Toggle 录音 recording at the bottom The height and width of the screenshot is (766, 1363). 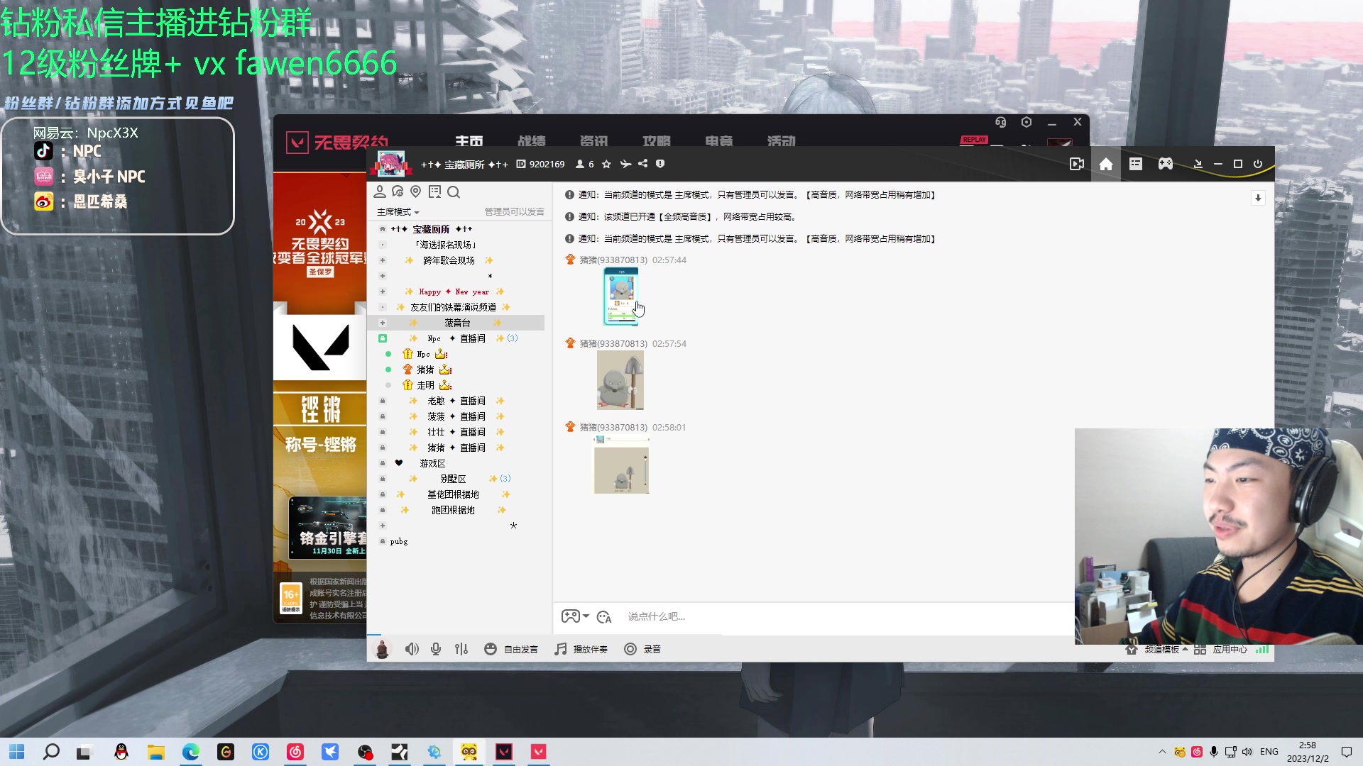tap(642, 649)
